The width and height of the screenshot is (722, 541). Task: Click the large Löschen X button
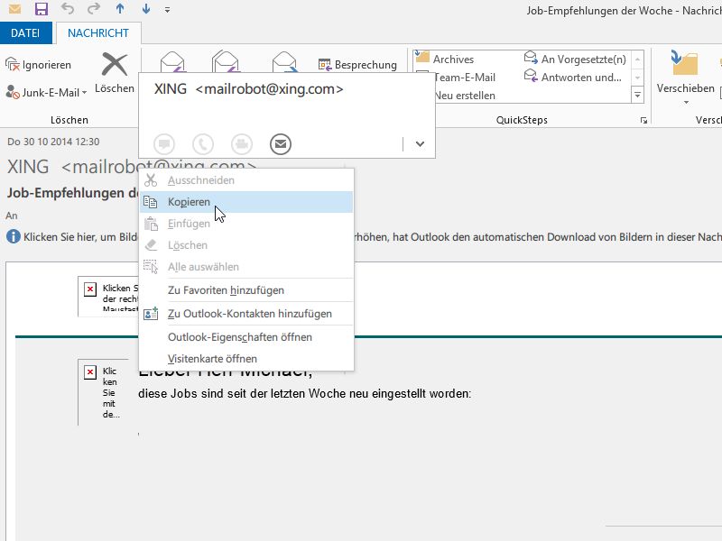point(115,73)
